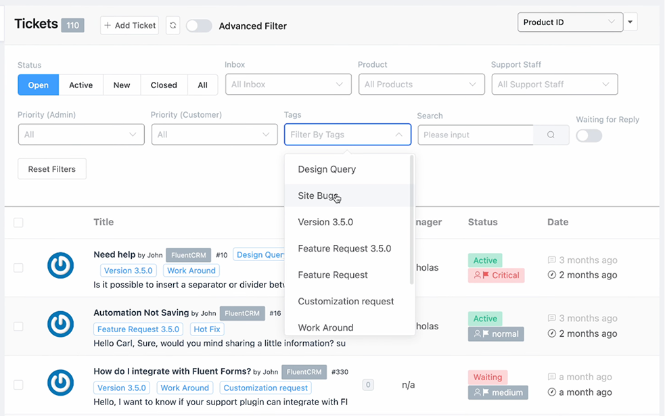This screenshot has height=416, width=665.
Task: Click the normal priority flag badge
Action: [496, 333]
